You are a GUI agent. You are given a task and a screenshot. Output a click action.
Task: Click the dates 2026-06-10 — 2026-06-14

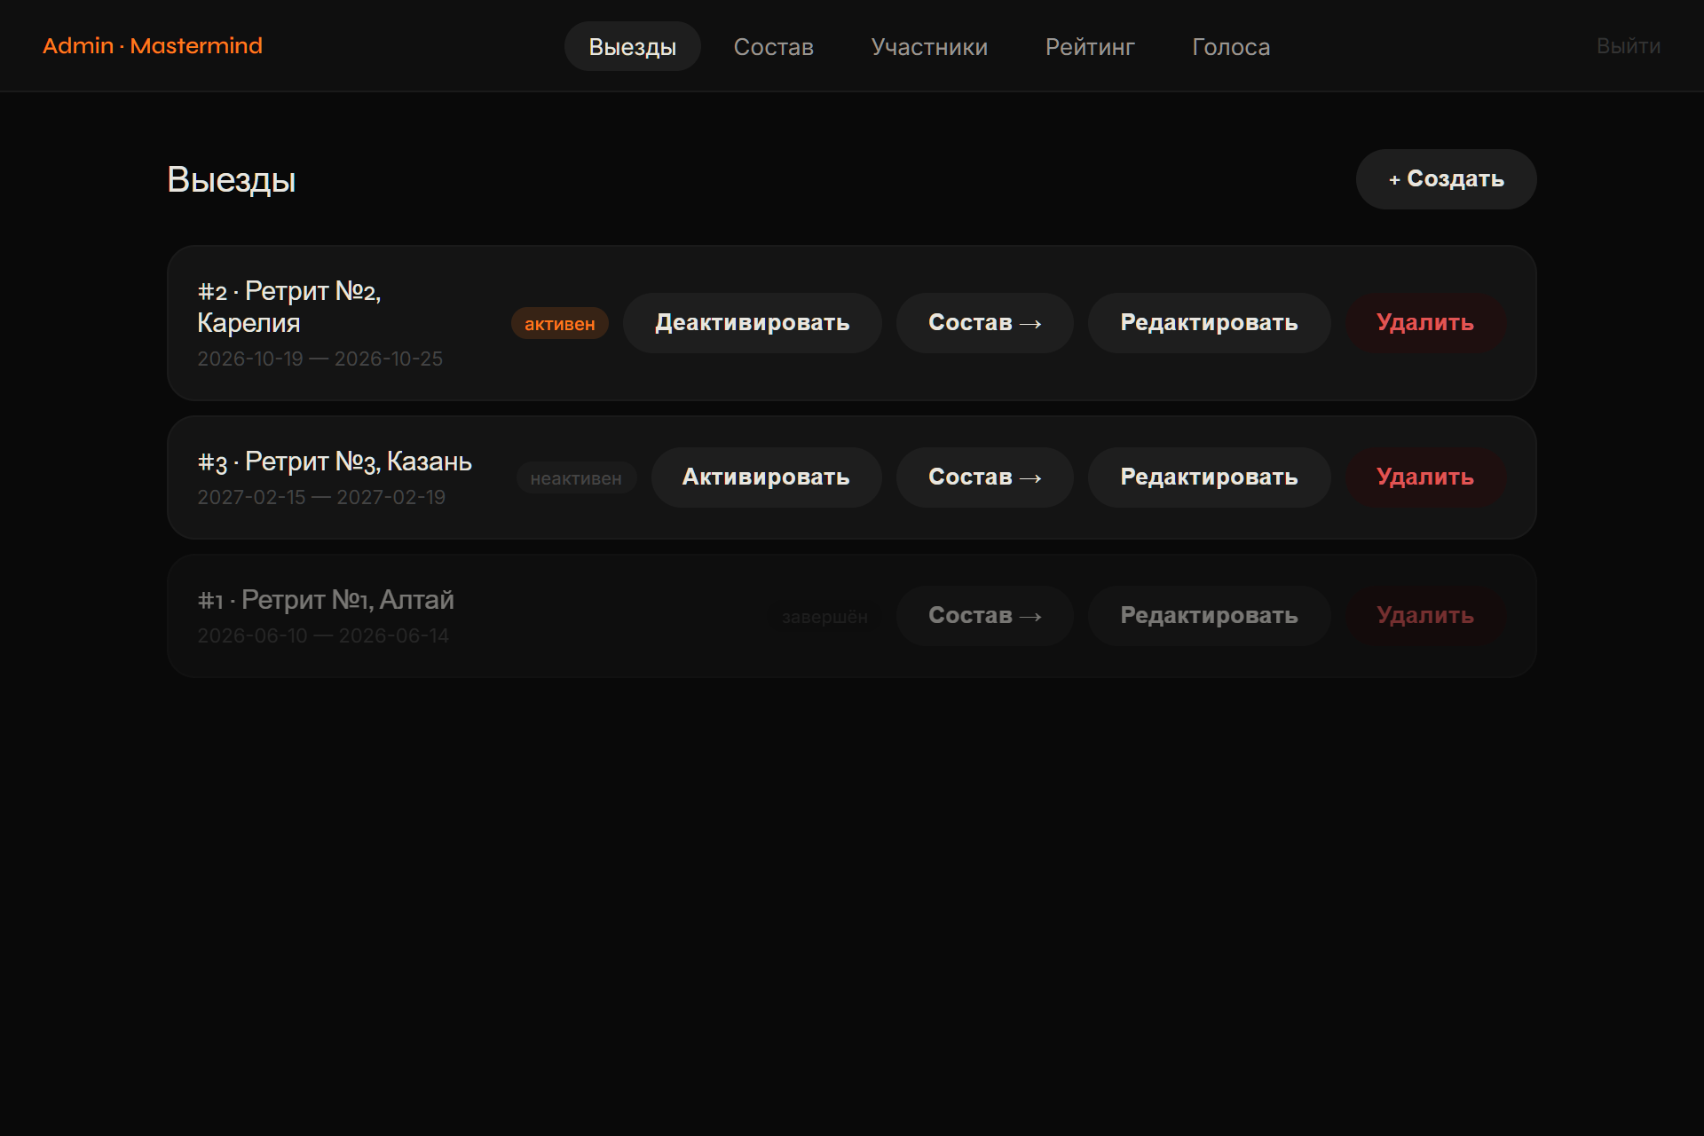tap(323, 635)
